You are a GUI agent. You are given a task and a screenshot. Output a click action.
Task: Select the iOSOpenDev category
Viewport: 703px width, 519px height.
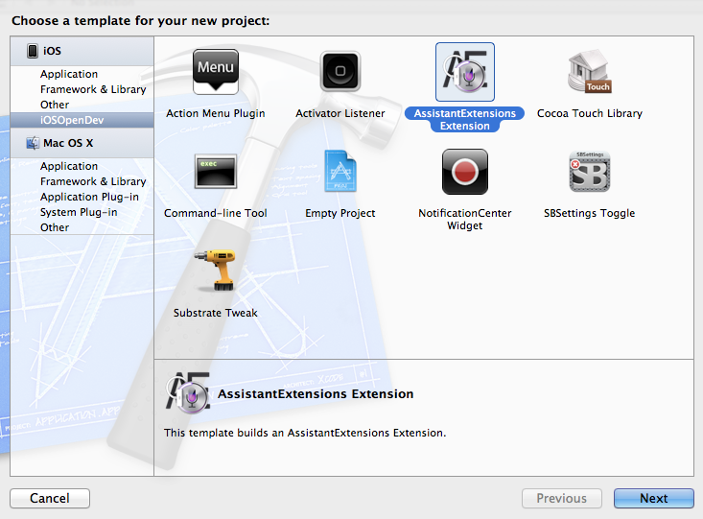pos(74,120)
